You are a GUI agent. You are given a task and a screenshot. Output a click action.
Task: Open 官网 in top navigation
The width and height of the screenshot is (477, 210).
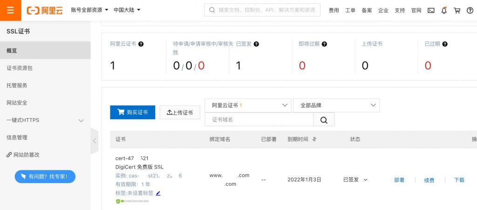(416, 10)
